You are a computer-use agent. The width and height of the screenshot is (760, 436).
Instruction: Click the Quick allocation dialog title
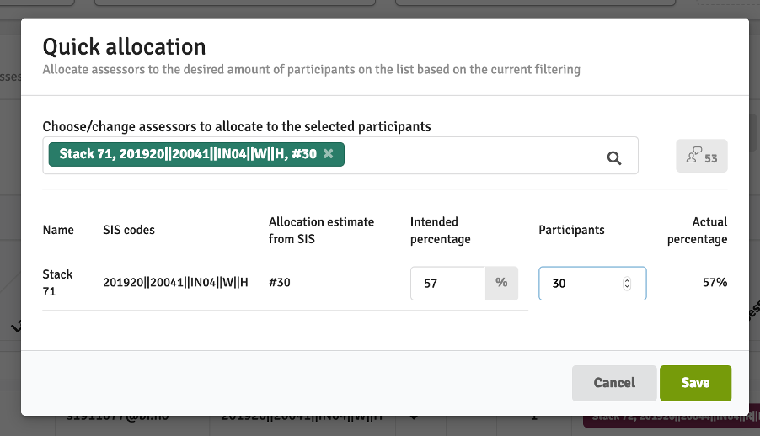(124, 46)
